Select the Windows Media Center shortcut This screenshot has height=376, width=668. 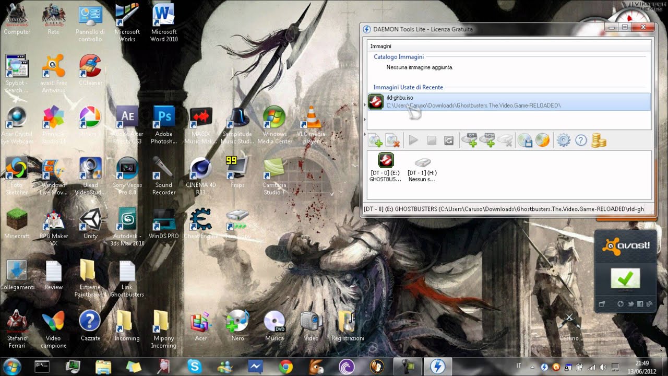coord(275,125)
